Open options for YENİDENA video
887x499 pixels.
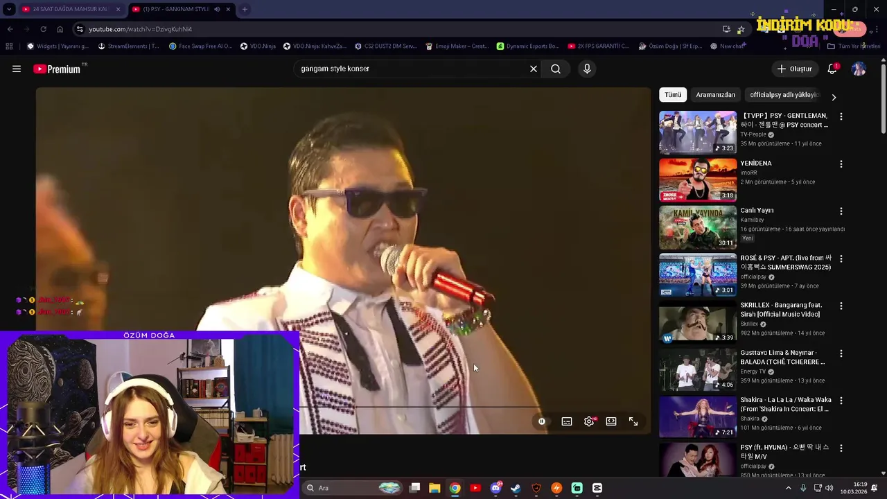click(841, 164)
